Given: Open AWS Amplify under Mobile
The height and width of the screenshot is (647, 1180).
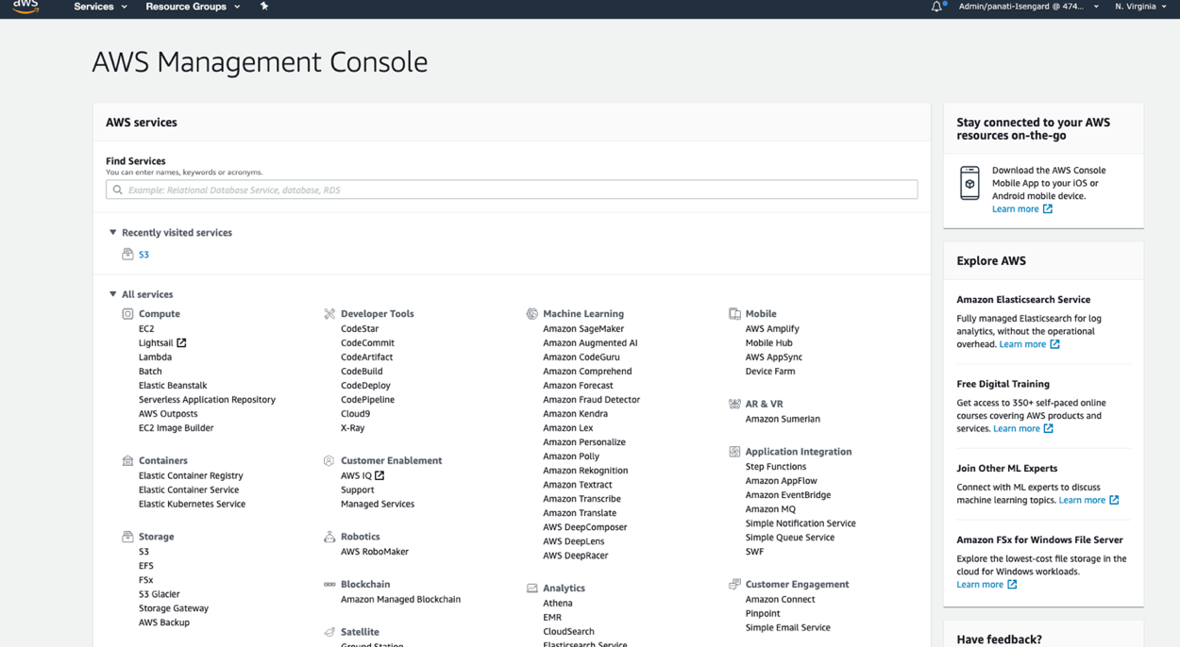Looking at the screenshot, I should pyautogui.click(x=772, y=328).
